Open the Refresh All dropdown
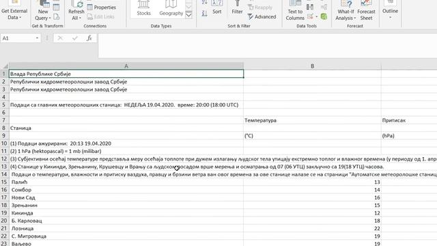Image resolution: width=437 pixels, height=246 pixels. [76, 11]
